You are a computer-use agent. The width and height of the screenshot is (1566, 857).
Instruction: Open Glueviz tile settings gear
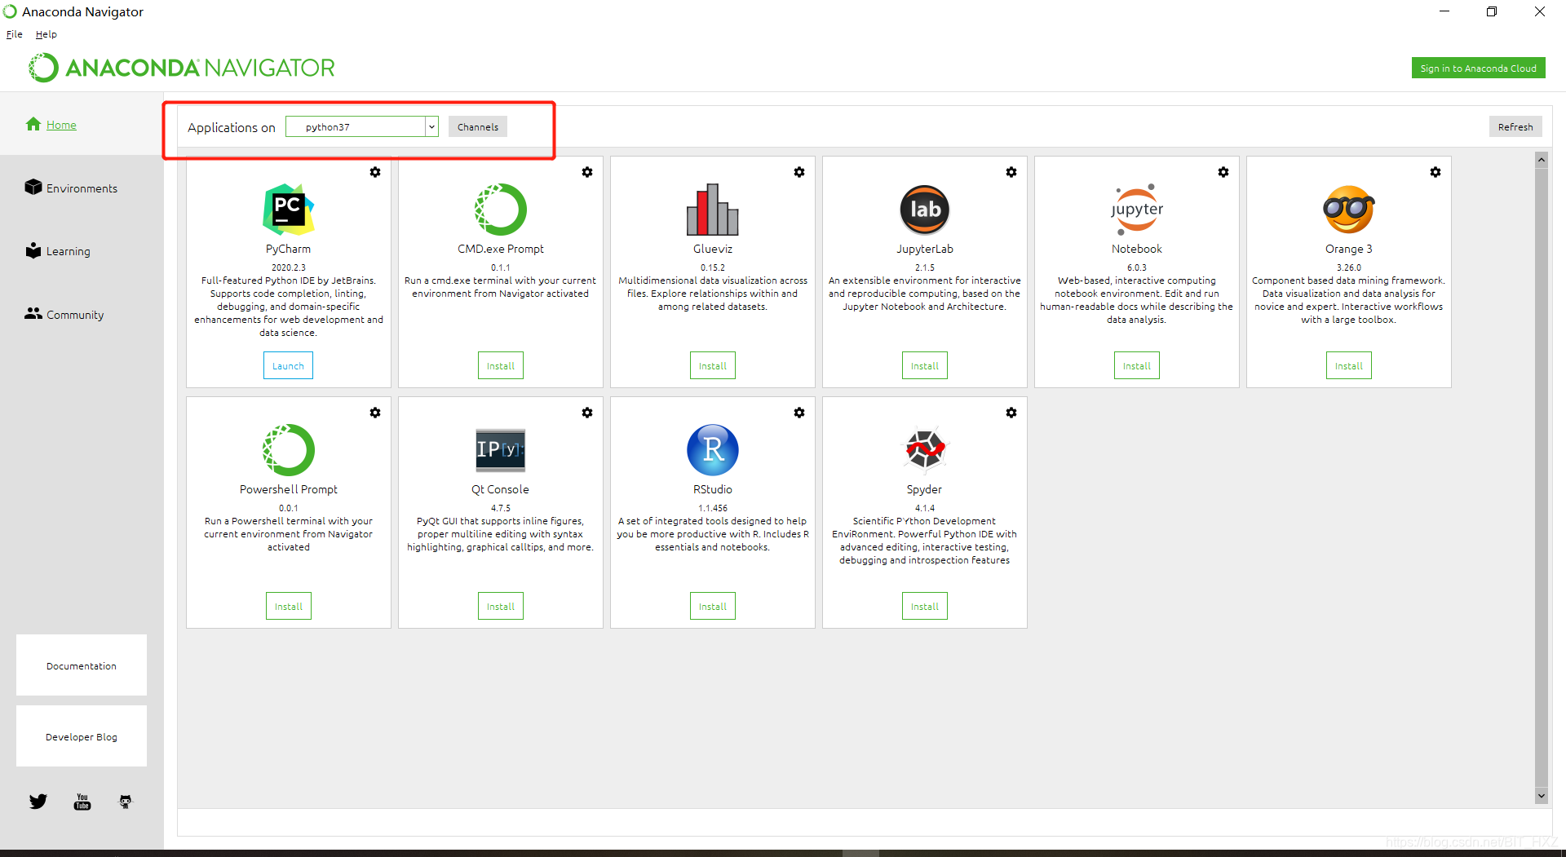799,172
